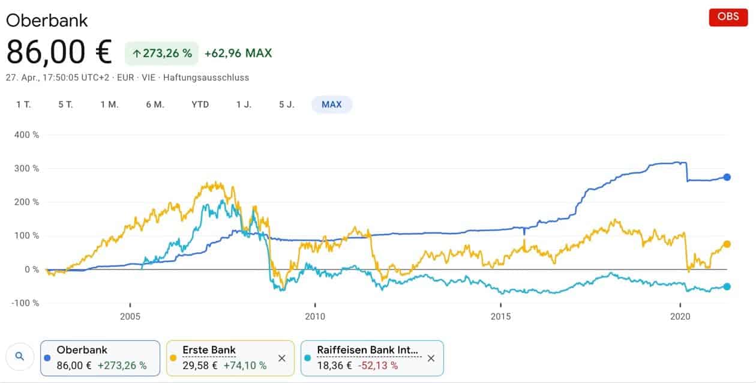Select the MAX time range
Viewport: 756px width, 383px height.
332,104
